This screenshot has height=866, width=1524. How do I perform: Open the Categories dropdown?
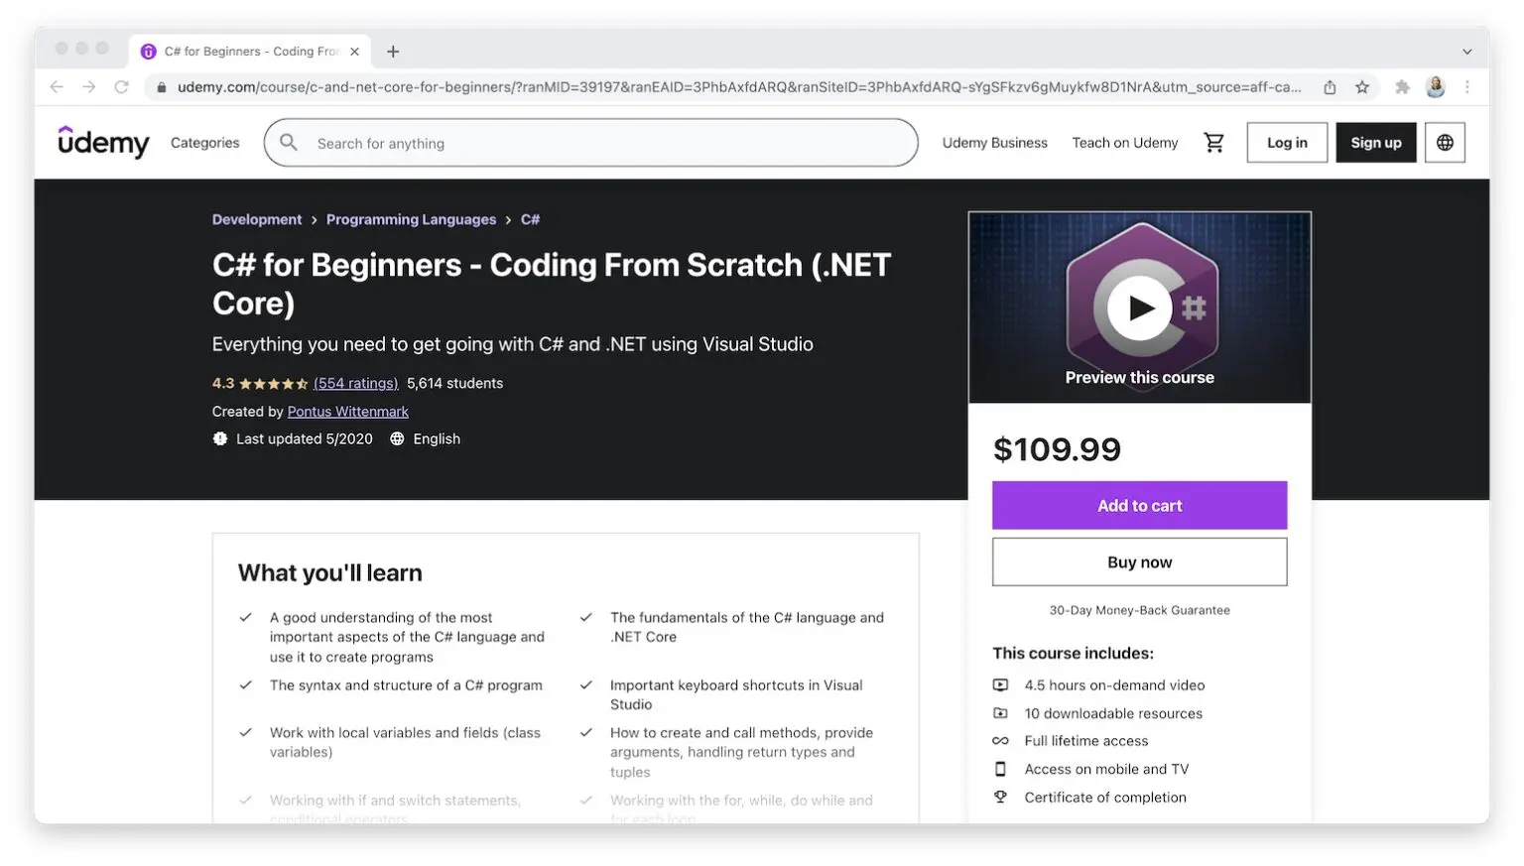coord(203,142)
